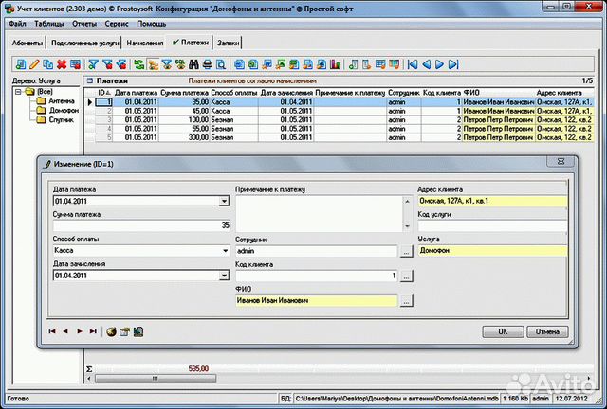Go to last record in main toolbar

click(x=452, y=64)
